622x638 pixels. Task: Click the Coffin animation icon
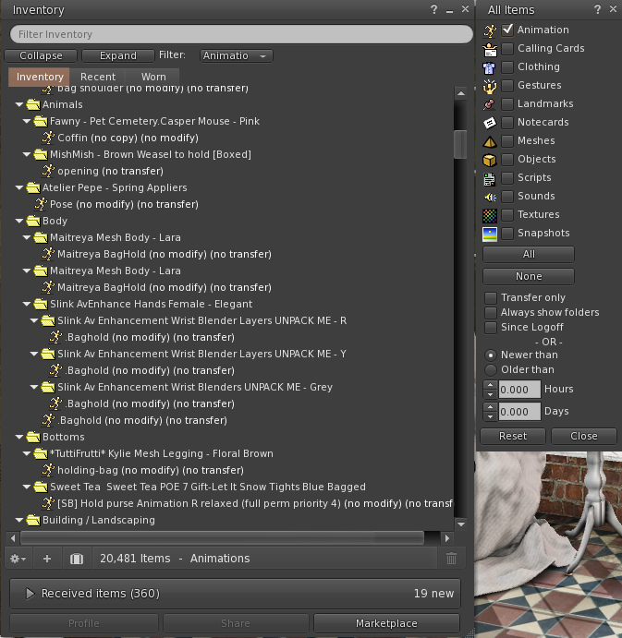pyautogui.click(x=48, y=138)
